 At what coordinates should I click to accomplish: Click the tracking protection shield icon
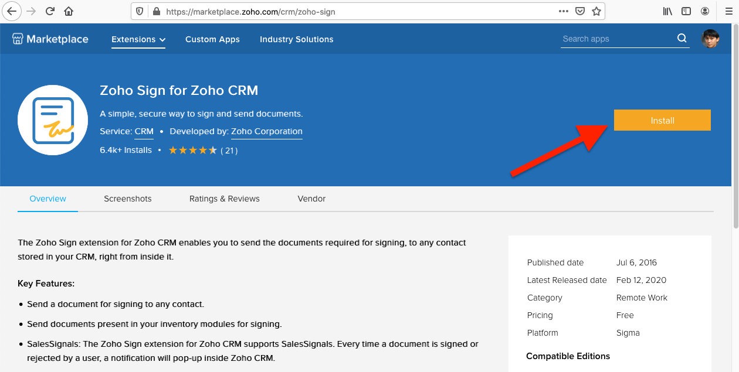pos(140,11)
